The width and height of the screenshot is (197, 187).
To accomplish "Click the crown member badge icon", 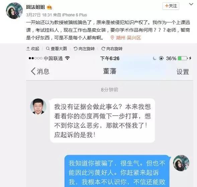I will pyautogui.click(x=50, y=7).
